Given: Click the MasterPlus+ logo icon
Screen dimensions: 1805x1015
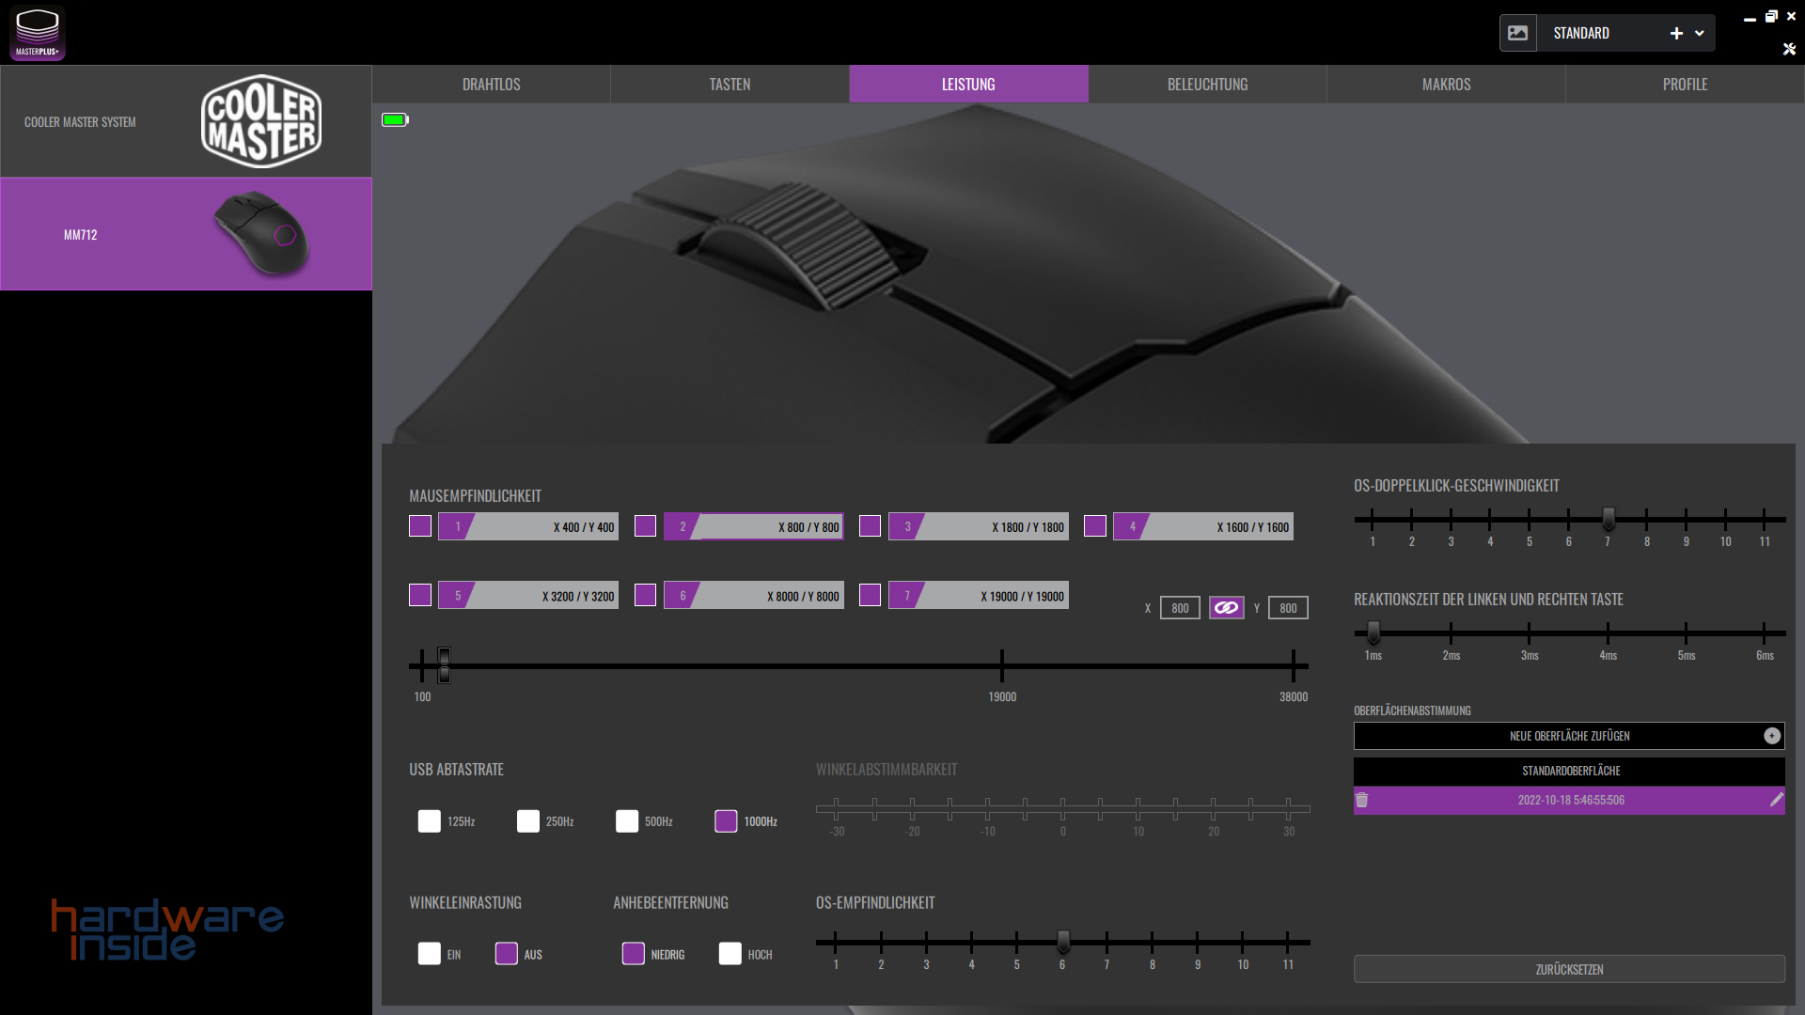Looking at the screenshot, I should click(x=38, y=33).
